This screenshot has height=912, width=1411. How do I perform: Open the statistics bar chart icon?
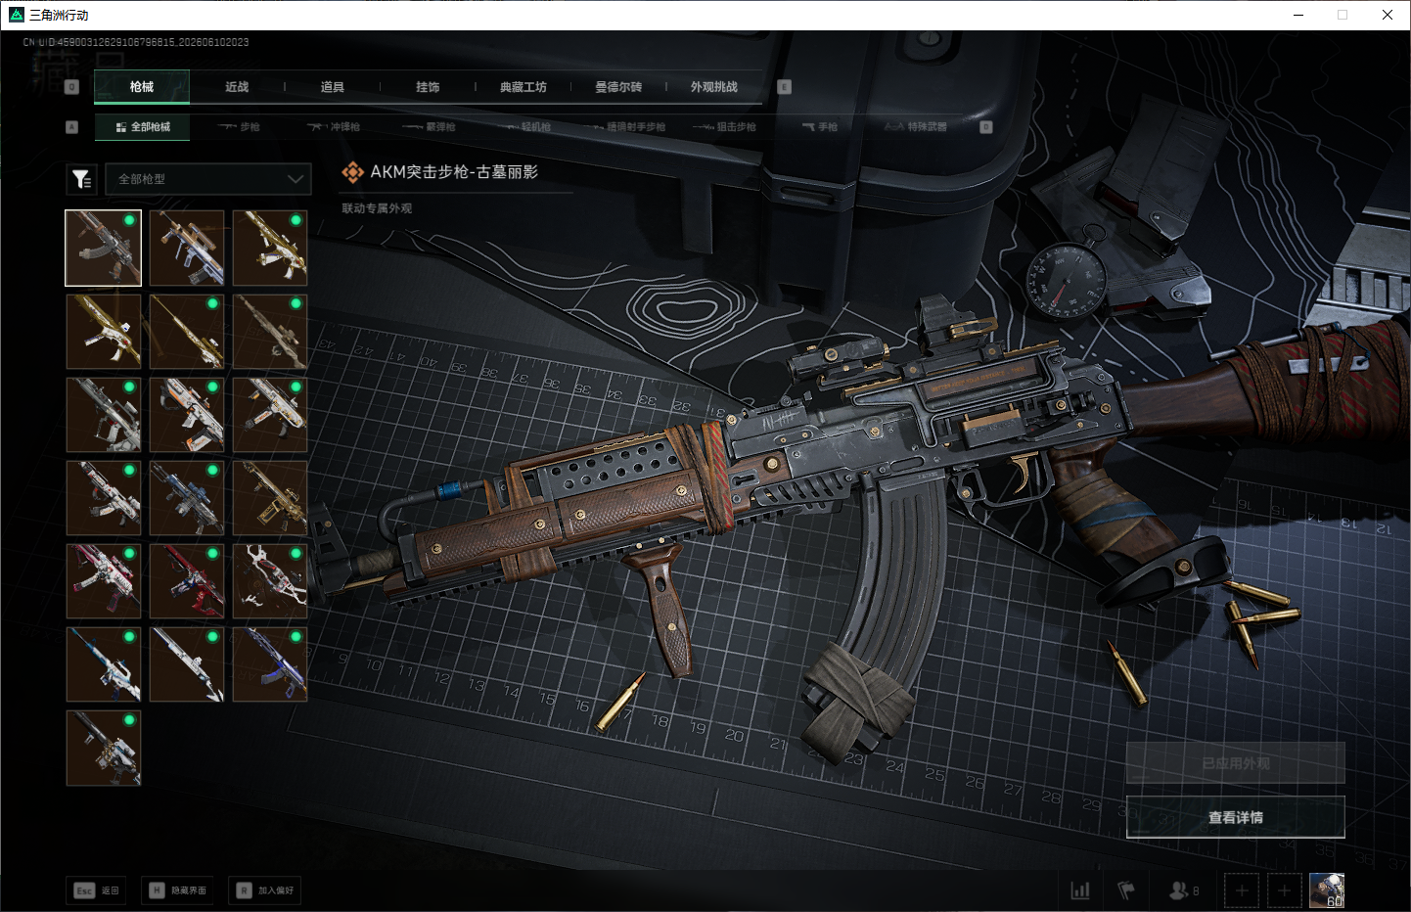click(x=1080, y=890)
